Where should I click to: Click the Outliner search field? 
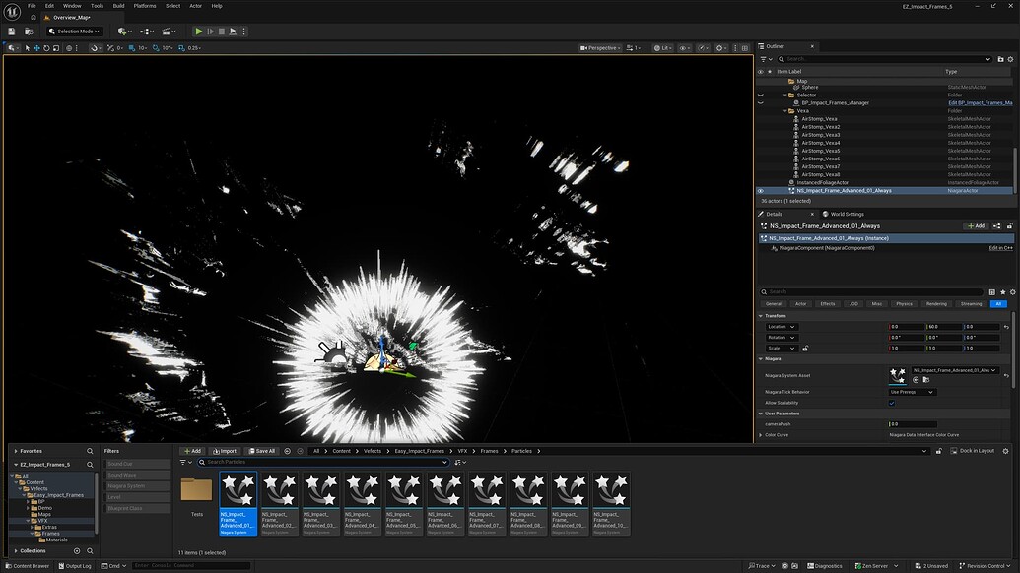pos(885,59)
